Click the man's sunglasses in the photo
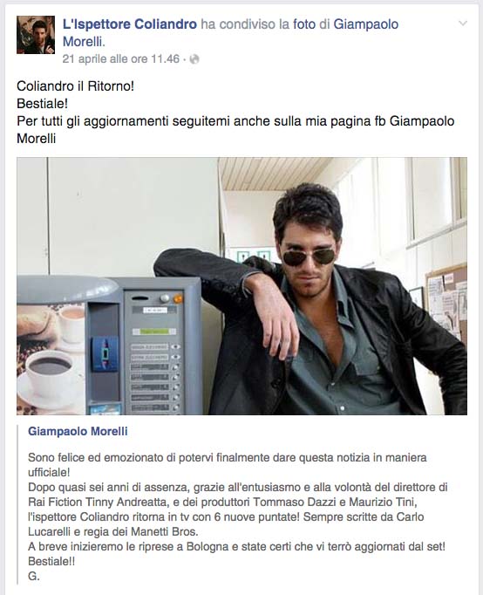 (x=309, y=257)
